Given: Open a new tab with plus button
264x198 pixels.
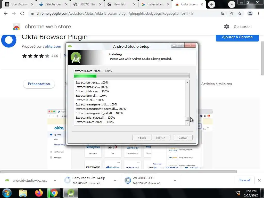Looking at the screenshot, I should click(x=212, y=4).
